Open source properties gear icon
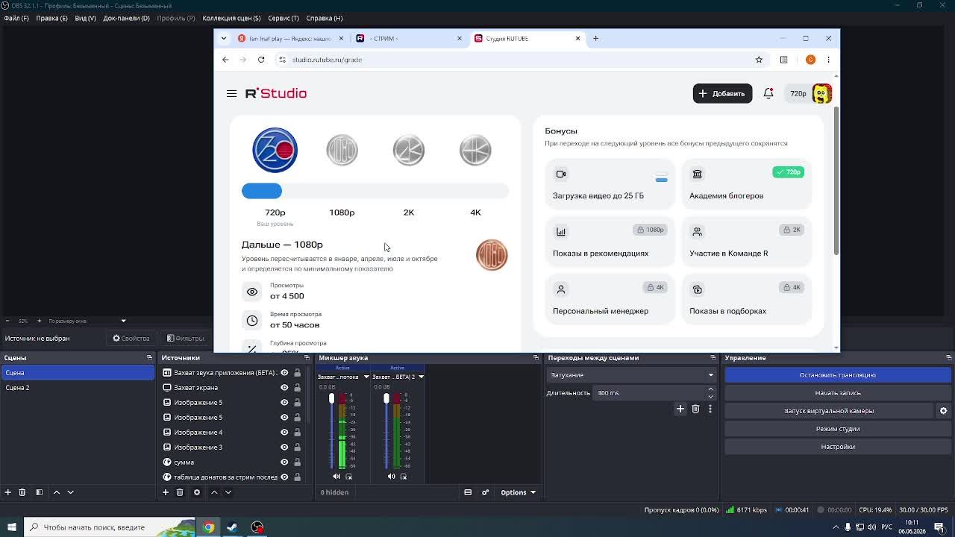Viewport: 955px width, 537px height. pos(197,492)
